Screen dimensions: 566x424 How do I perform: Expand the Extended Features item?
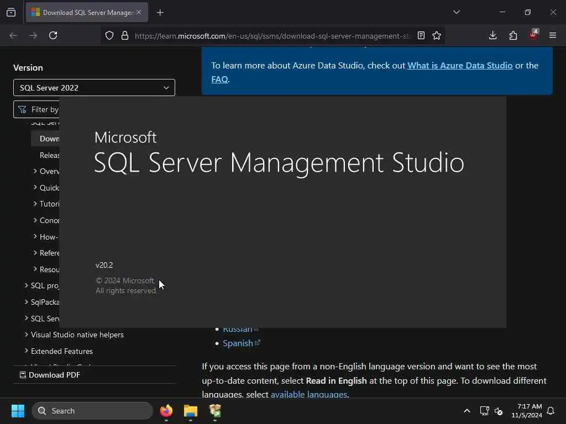click(x=27, y=351)
